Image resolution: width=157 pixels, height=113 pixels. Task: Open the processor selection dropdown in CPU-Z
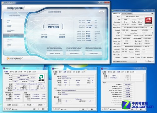[x=18, y=105]
